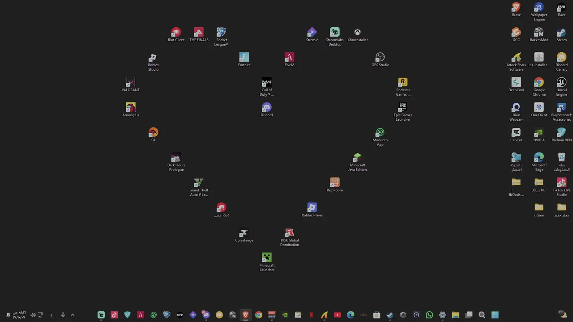The image size is (573, 322).
Task: Select the Minecraft Launcher desktop icon
Action: [x=267, y=262]
